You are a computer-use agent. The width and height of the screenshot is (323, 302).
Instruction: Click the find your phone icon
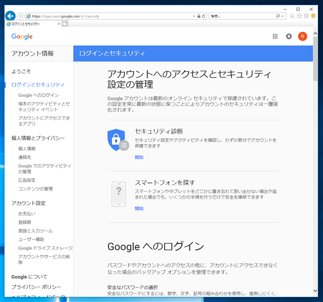coord(119,194)
